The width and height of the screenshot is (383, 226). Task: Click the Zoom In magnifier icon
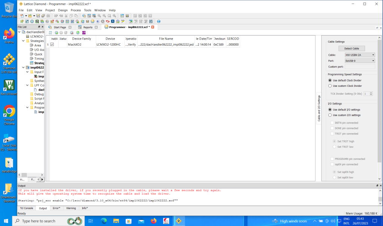pos(99,16)
